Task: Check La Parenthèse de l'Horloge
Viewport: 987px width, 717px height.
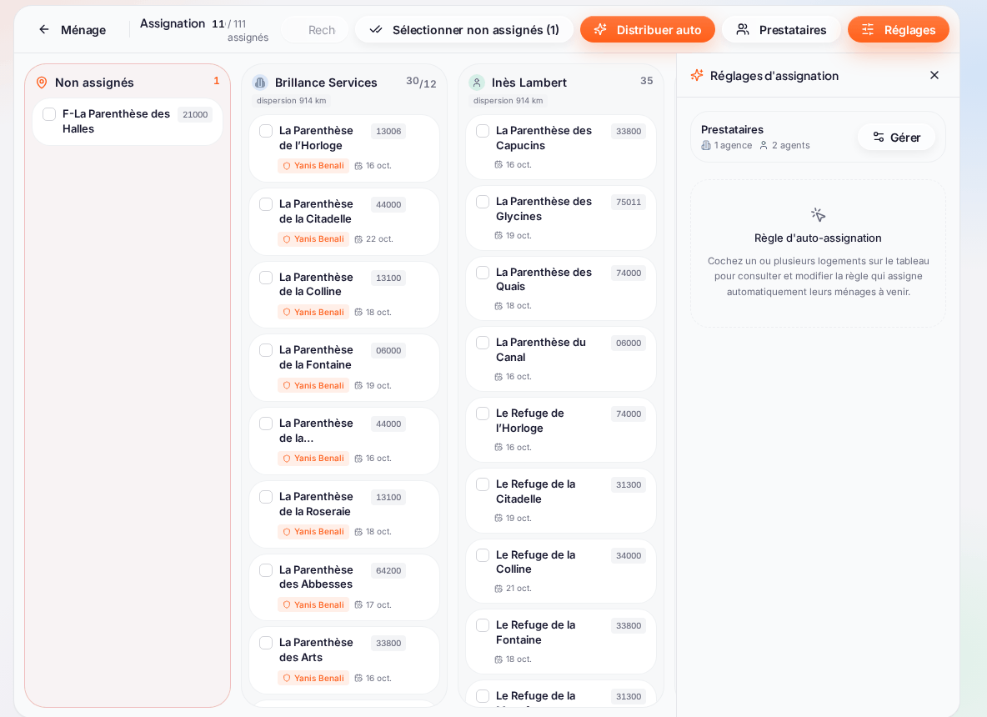Action: 266,131
